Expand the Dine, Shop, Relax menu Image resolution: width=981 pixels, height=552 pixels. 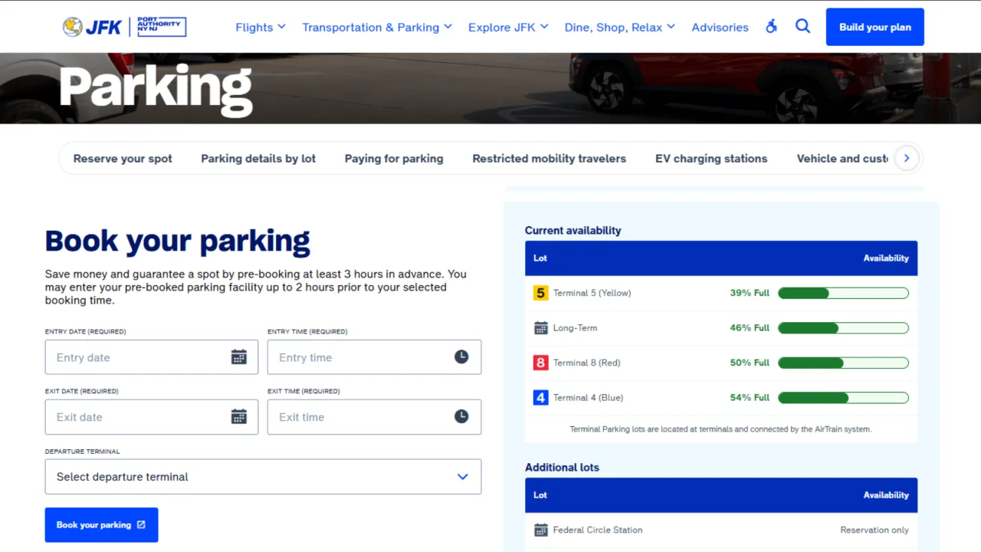pyautogui.click(x=620, y=27)
